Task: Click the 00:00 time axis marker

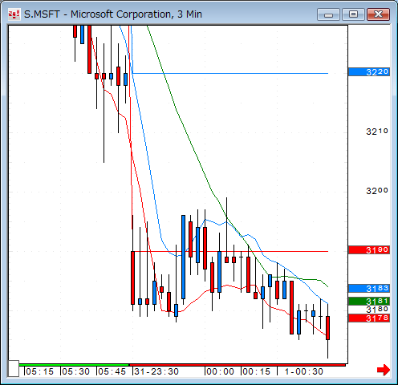Action: click(x=220, y=371)
